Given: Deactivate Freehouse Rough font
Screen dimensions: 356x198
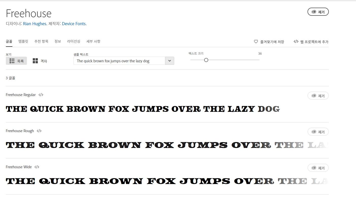Looking at the screenshot, I should [318, 132].
